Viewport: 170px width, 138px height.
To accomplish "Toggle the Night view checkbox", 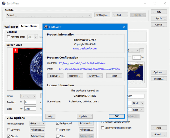I will 58,130.
